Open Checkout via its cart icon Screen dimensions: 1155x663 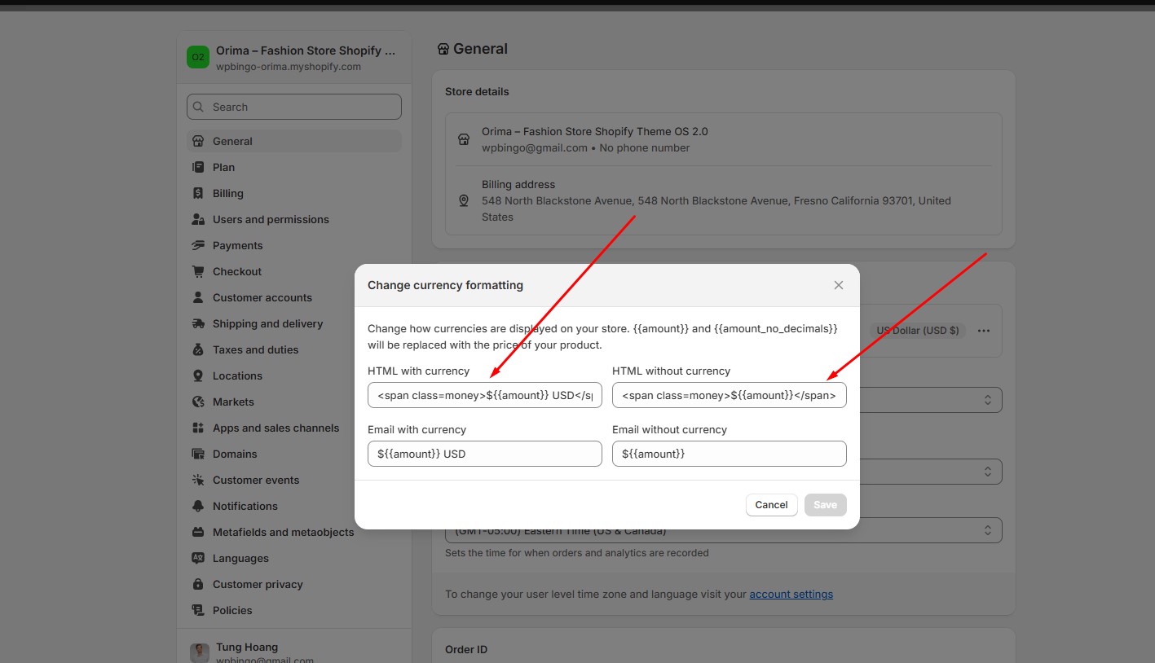pyautogui.click(x=198, y=271)
